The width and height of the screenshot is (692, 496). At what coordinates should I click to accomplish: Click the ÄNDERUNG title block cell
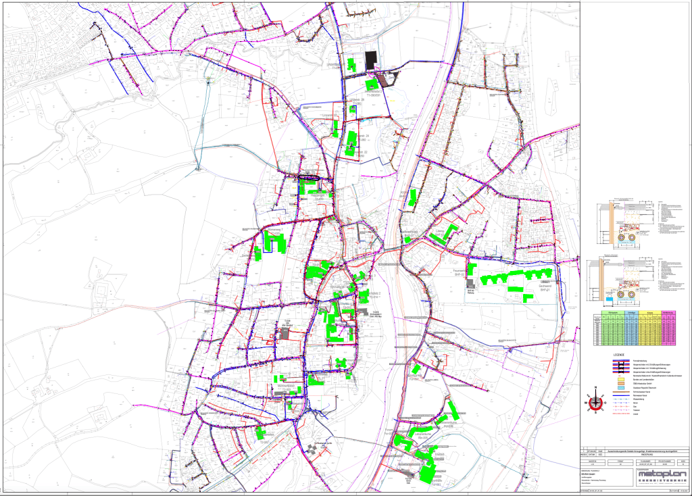pyautogui.click(x=647, y=455)
